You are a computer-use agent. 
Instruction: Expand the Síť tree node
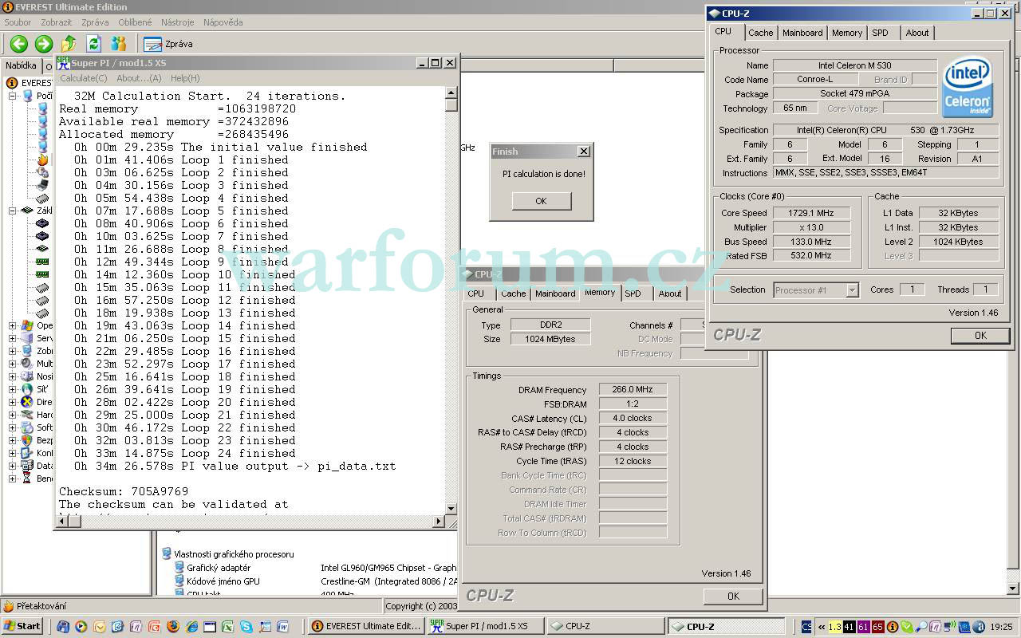pyautogui.click(x=13, y=389)
